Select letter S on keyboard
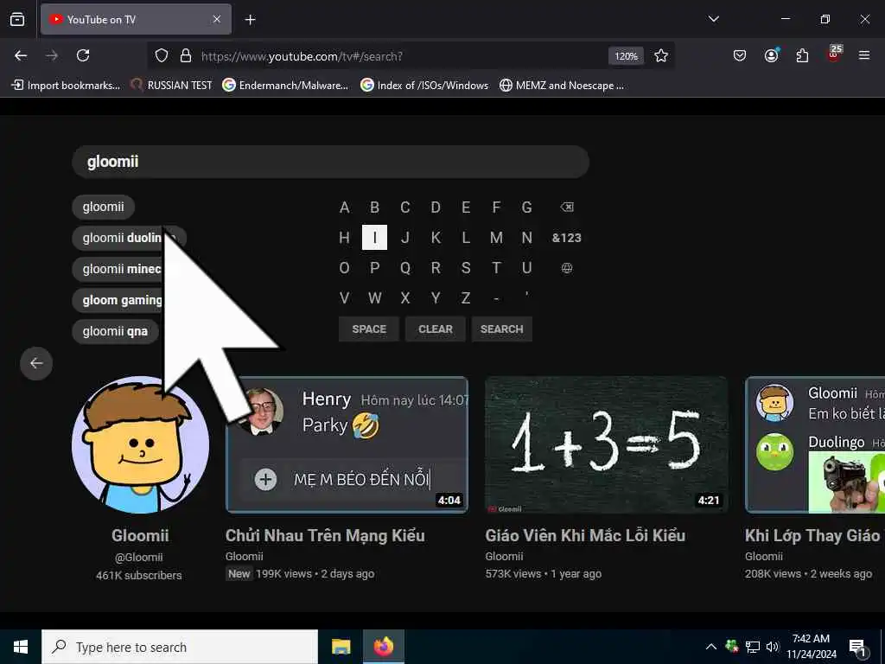The image size is (885, 664). [466, 268]
